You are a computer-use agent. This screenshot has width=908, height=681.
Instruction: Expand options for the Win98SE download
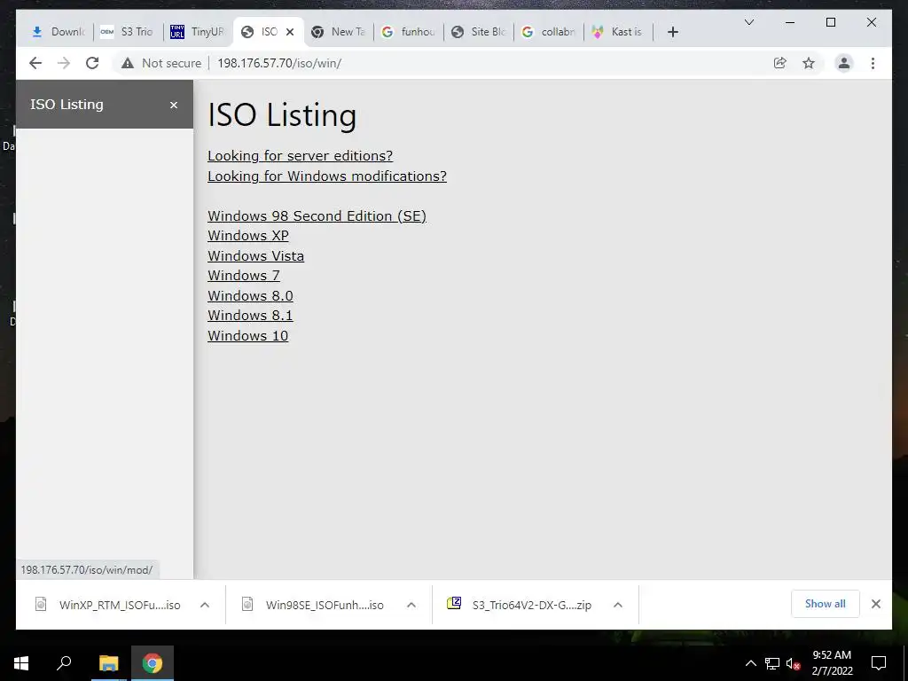(411, 605)
